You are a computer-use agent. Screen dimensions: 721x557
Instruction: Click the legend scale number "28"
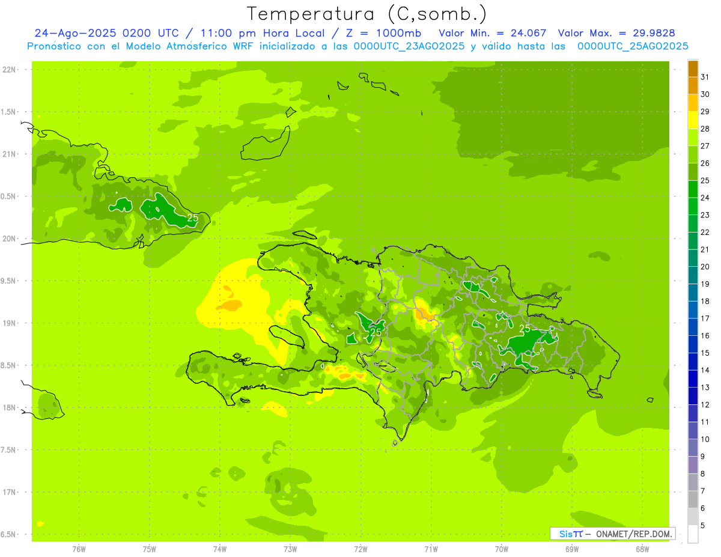[705, 129]
